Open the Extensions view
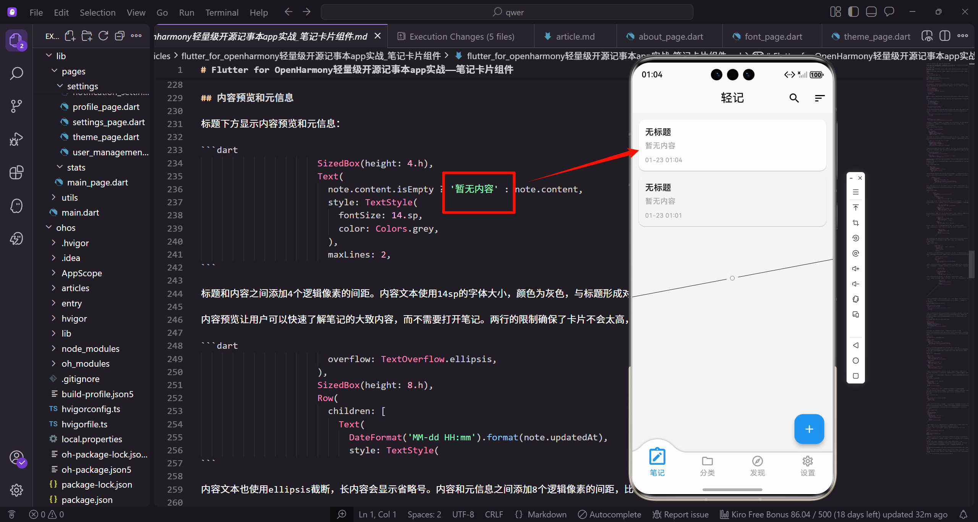The image size is (978, 522). [16, 172]
